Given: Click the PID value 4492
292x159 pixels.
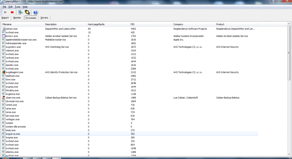Looking at the screenshot, I should [x=133, y=29].
